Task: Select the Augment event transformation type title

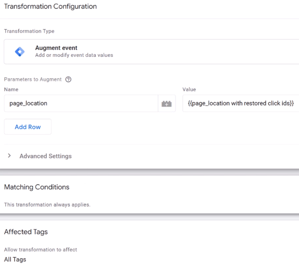Action: tap(56, 48)
